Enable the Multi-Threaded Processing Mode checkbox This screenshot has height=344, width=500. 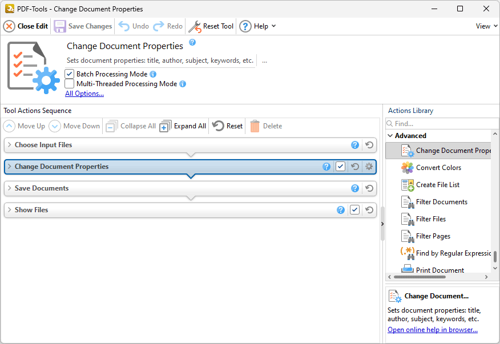click(70, 84)
